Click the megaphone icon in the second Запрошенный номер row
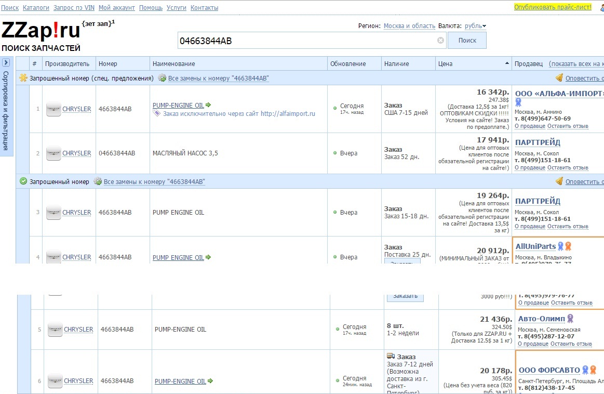Image resolution: width=604 pixels, height=394 pixels. click(559, 181)
